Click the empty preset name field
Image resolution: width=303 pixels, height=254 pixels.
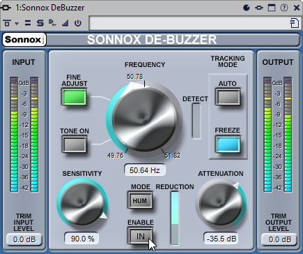(x=189, y=23)
